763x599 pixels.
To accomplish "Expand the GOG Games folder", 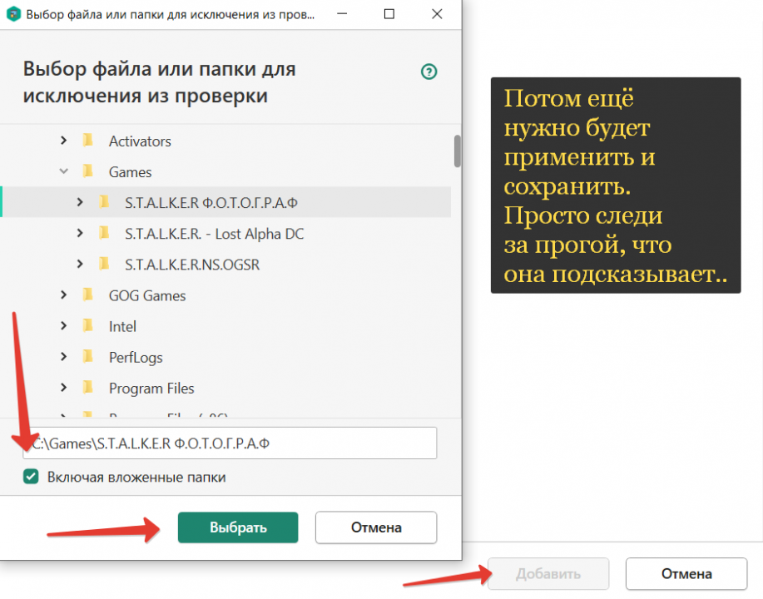I will click(64, 295).
